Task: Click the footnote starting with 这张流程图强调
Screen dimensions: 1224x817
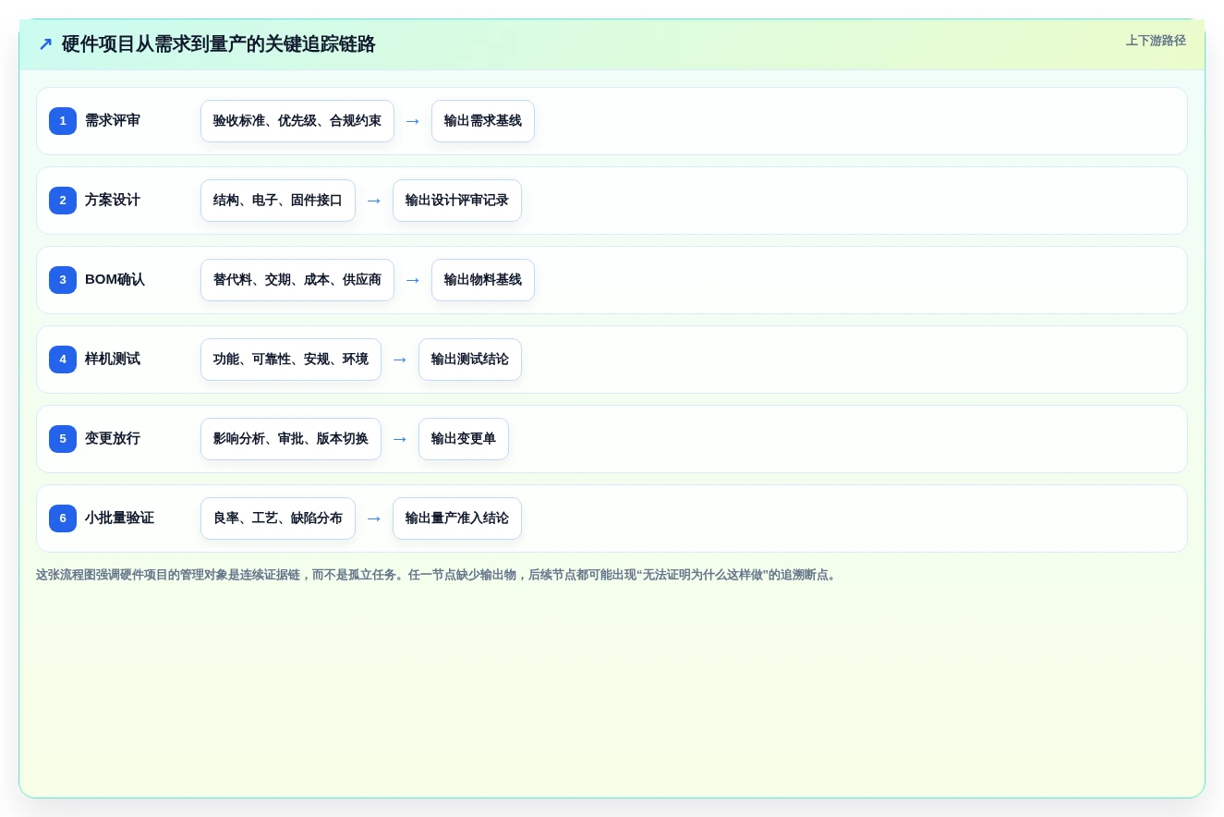Action: (438, 575)
